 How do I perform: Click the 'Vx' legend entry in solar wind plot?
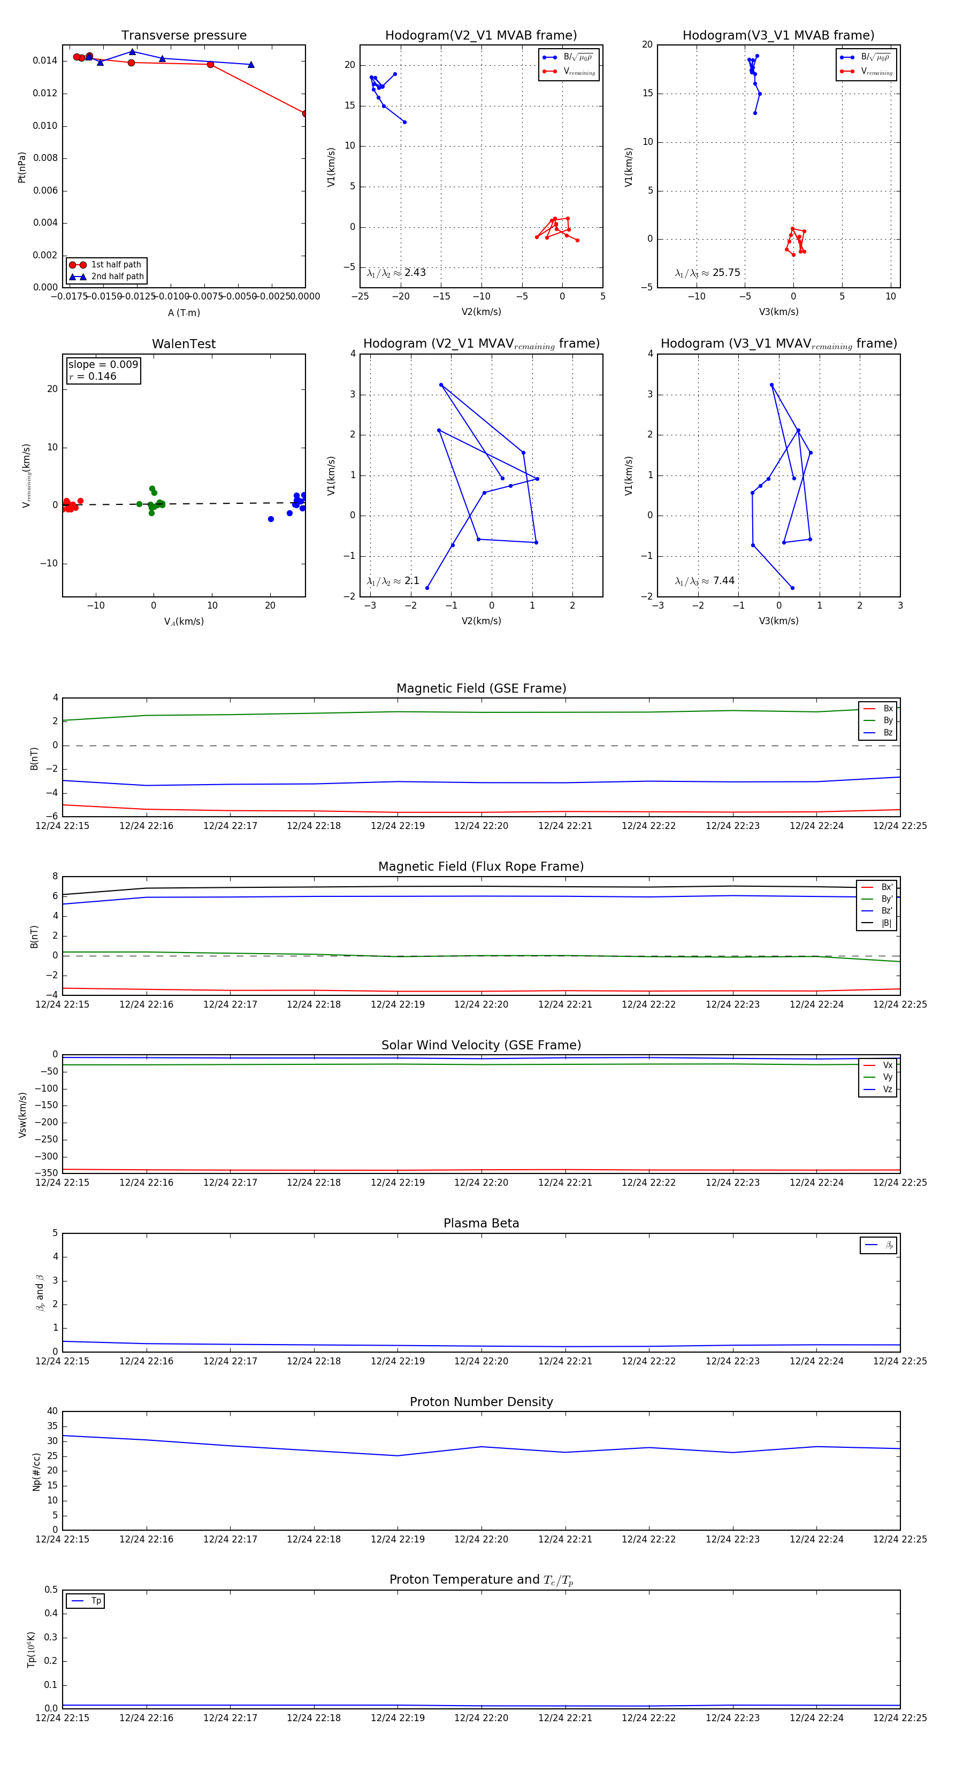tap(878, 1065)
